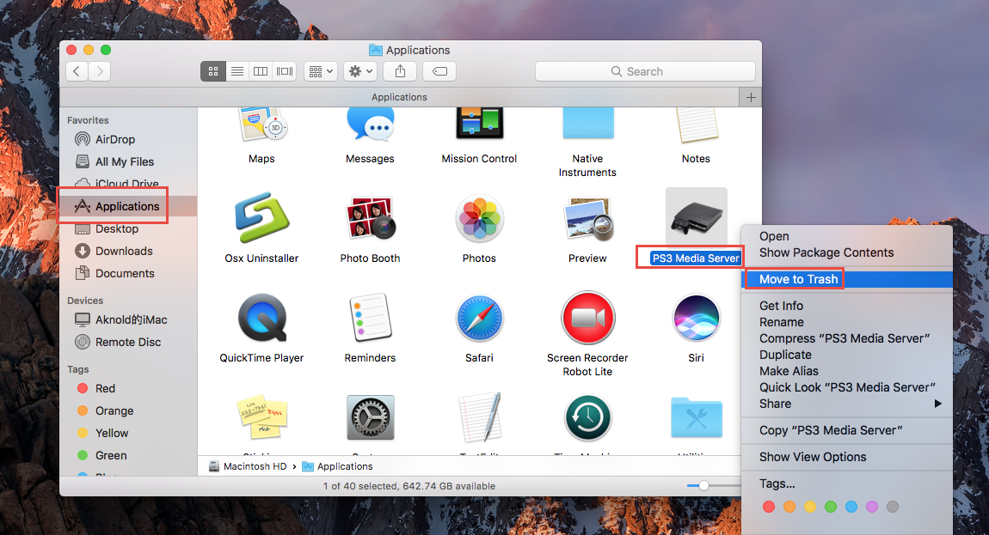Viewport: 989px width, 535px height.
Task: Select the Applications tab
Action: 399,97
